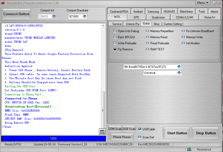Open the Unlock/Fix sub-tab
Viewport: 223px width, 152px height.
133,24
